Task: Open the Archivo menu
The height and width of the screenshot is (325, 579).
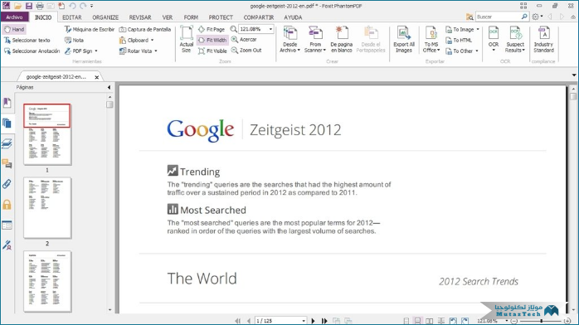Action: tap(14, 17)
